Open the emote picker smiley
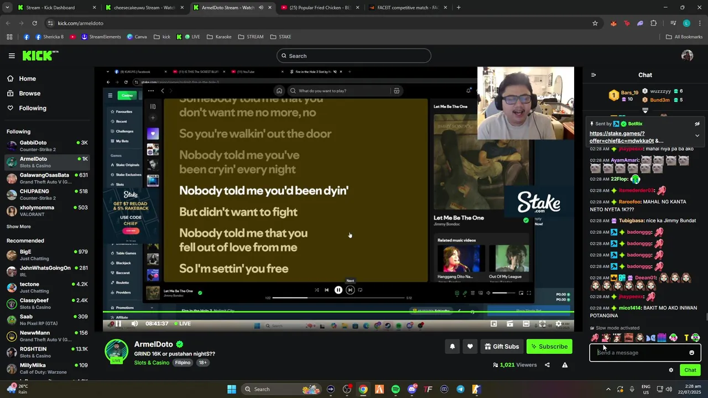Viewport: 708px width, 398px height. point(691,353)
